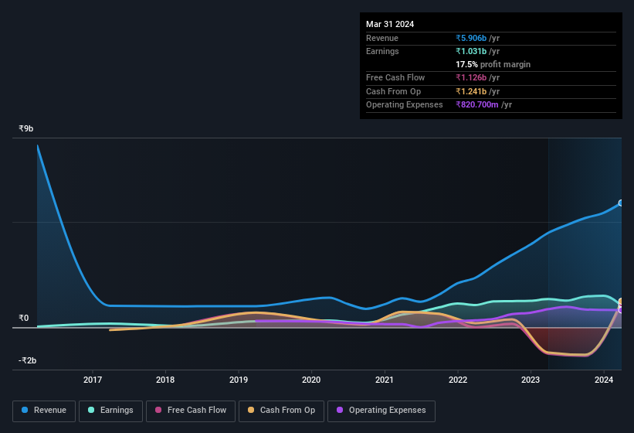Click the Free Cash Flow label in tooltip
This screenshot has height=433, width=634.
(x=395, y=77)
